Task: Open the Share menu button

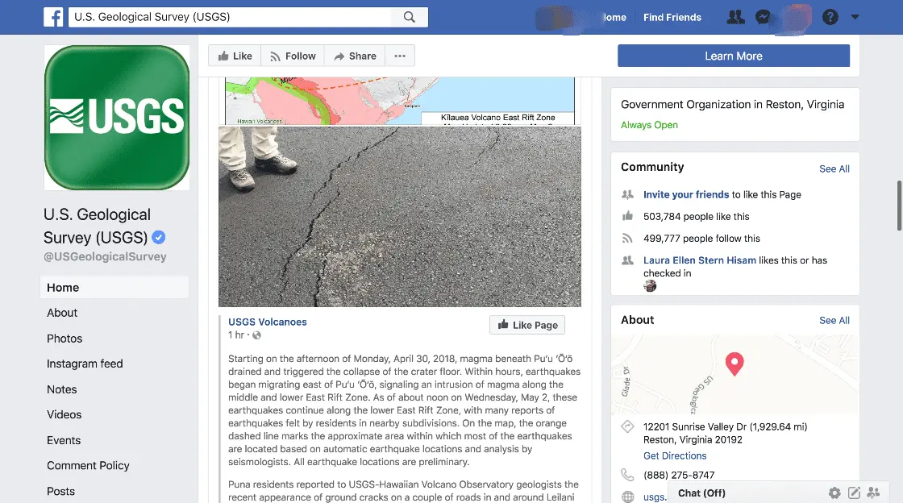Action: click(x=354, y=56)
